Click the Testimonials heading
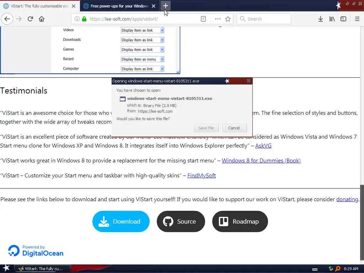This screenshot has width=364, height=273. click(x=24, y=91)
